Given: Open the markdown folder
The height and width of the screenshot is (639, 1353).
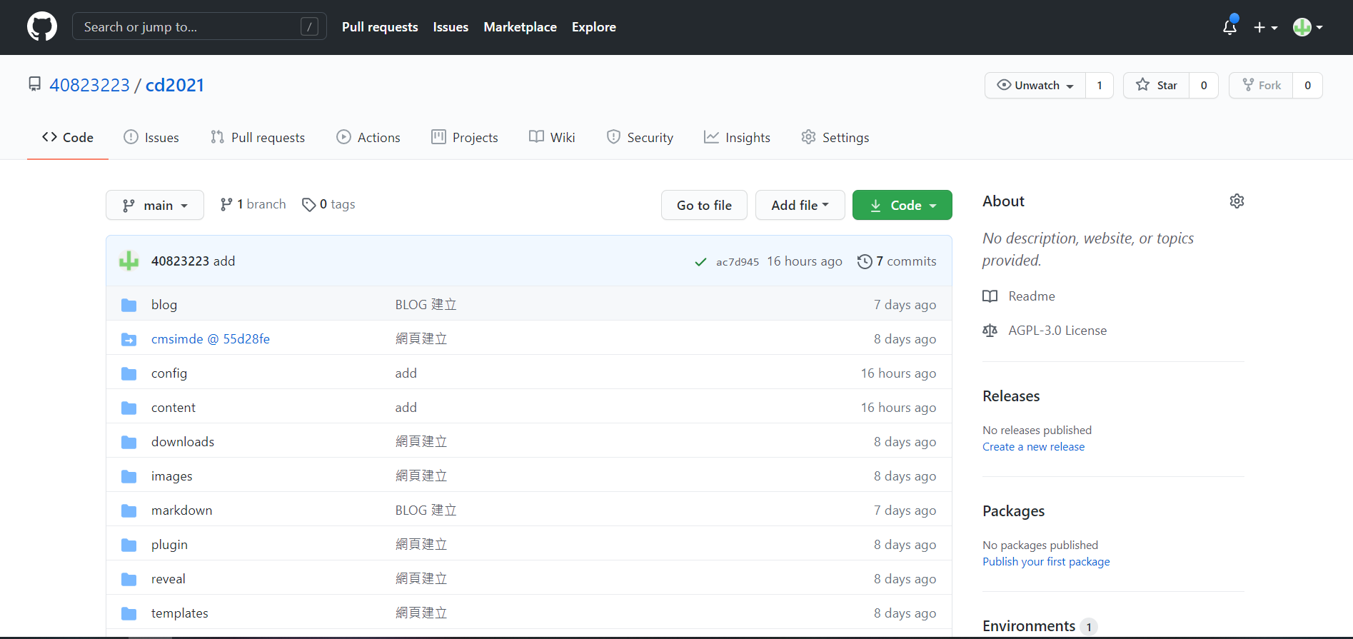Looking at the screenshot, I should pyautogui.click(x=182, y=510).
